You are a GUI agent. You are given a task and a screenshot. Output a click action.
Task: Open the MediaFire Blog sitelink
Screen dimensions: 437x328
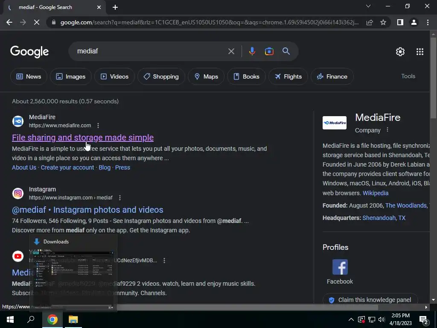click(105, 167)
